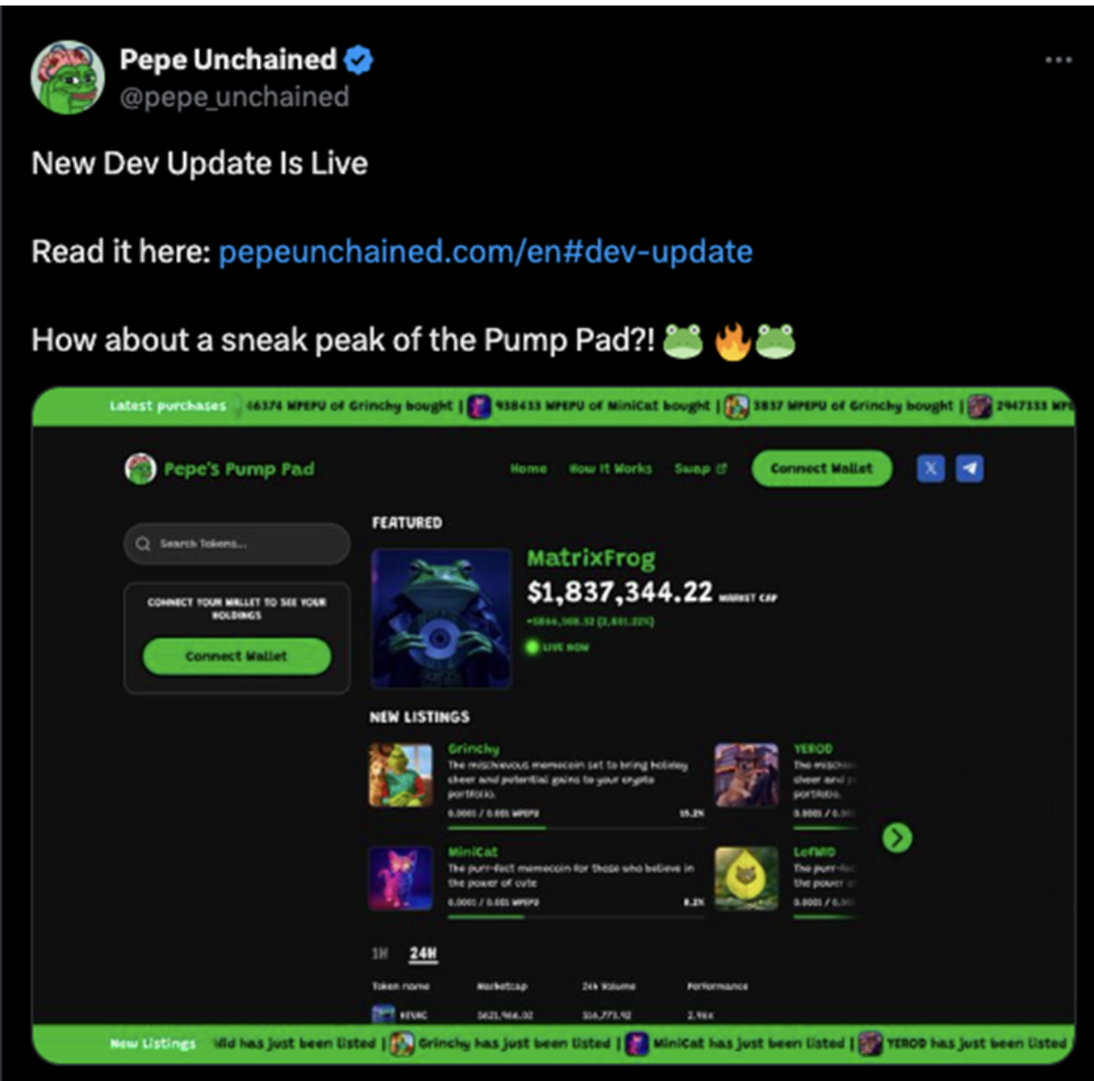The image size is (1094, 1081).
Task: Click the green next arrow in listings
Action: point(897,837)
